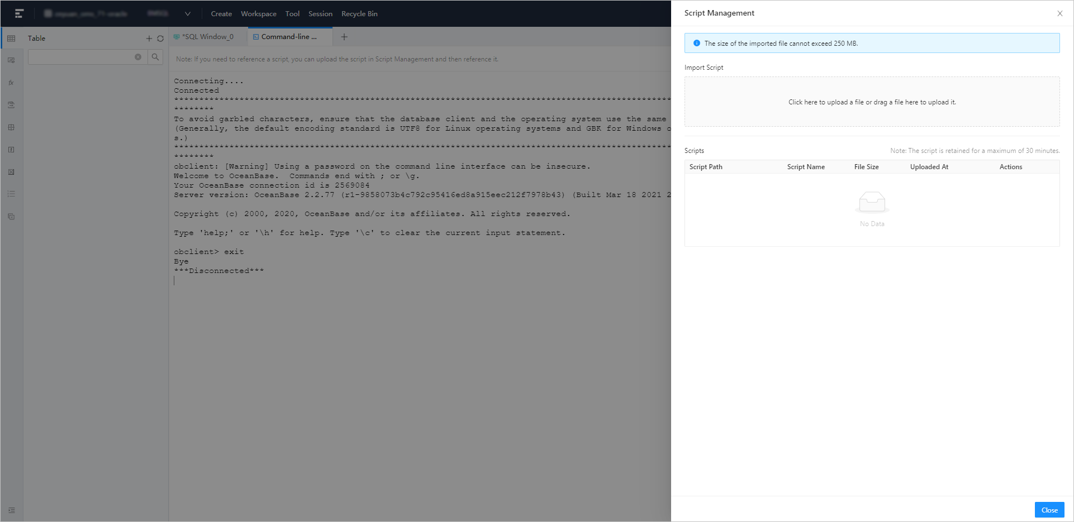Open the search magnifier in the Table panel

155,56
